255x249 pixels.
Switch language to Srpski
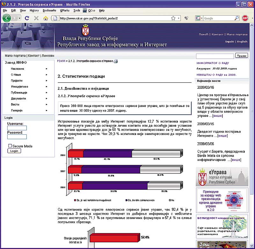point(229,42)
